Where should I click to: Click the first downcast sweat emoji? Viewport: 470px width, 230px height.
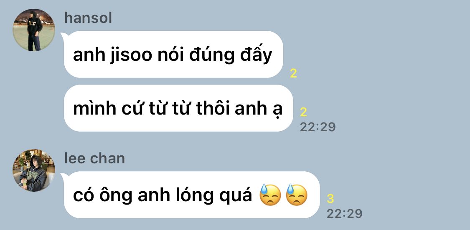(270, 195)
